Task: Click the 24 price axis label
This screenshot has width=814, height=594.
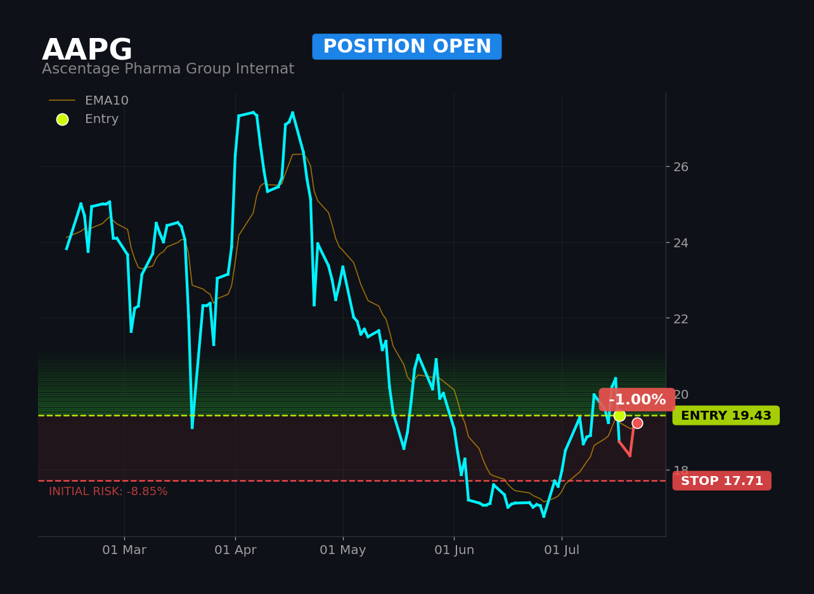Action: 681,242
